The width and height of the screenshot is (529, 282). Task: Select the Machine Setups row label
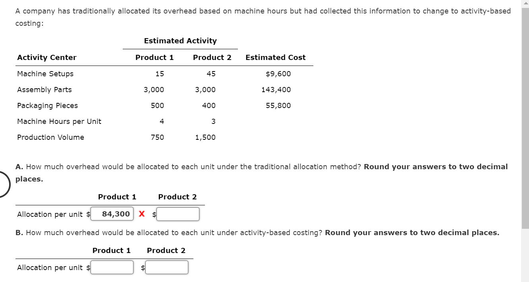pos(45,73)
